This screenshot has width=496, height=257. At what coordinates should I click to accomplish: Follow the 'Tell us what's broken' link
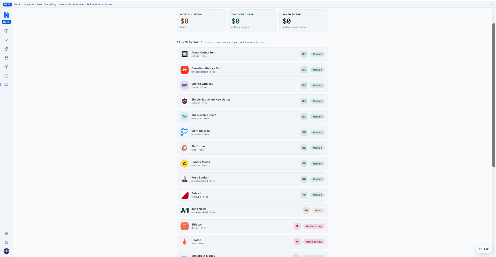[x=99, y=4]
